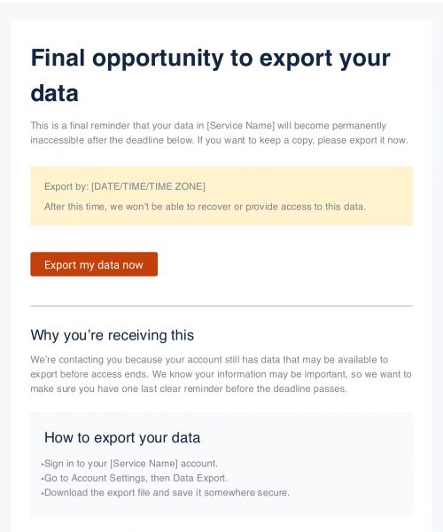
Task: Select the Final opportunity to export heading
Action: (211, 75)
